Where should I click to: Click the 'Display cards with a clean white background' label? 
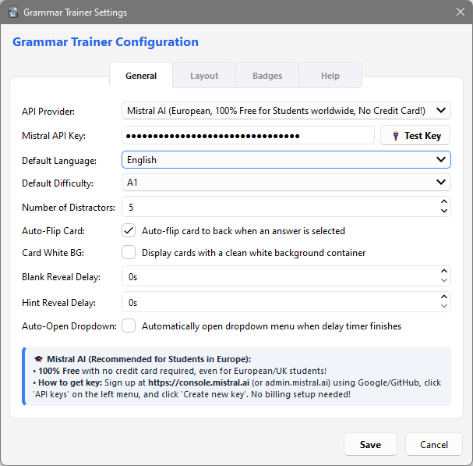pyautogui.click(x=254, y=253)
